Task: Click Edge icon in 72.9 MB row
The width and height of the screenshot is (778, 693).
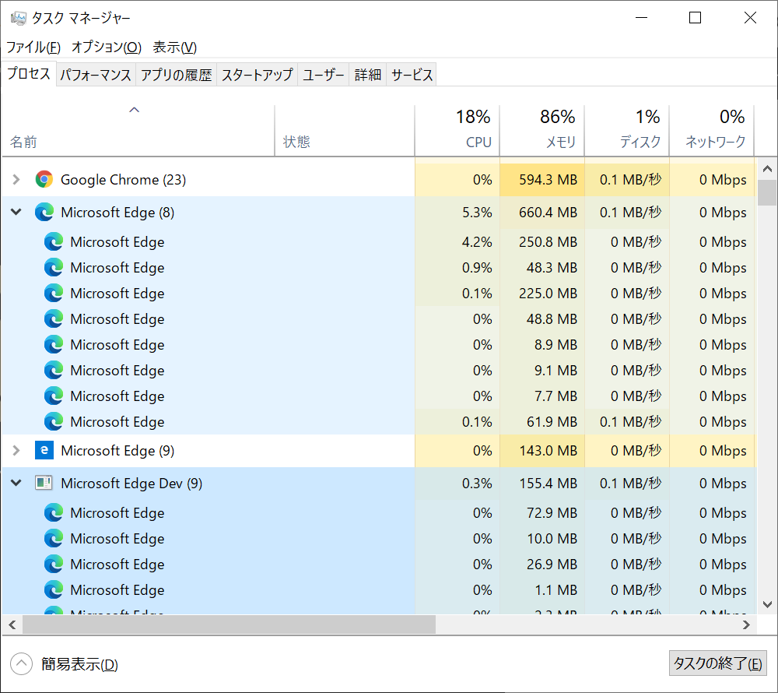Action: (x=54, y=513)
